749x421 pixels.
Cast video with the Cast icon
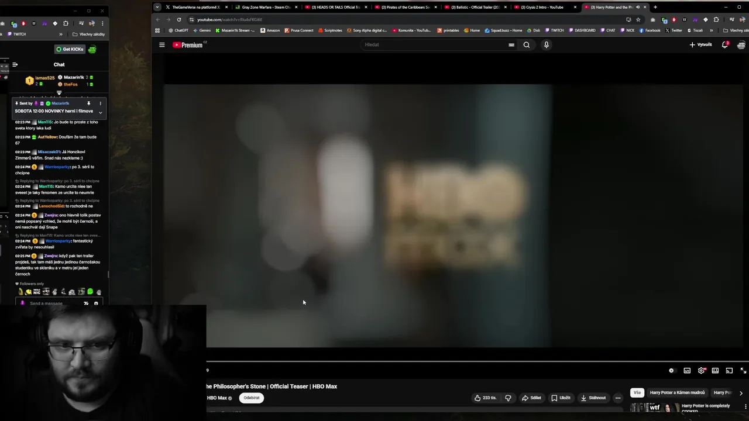click(729, 370)
